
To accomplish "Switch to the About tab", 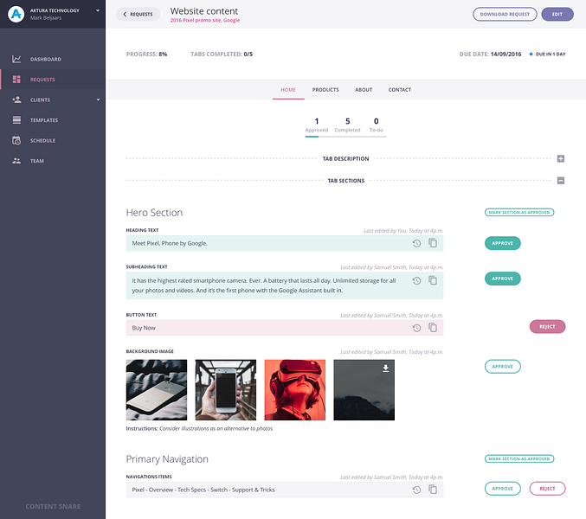I will tap(364, 90).
